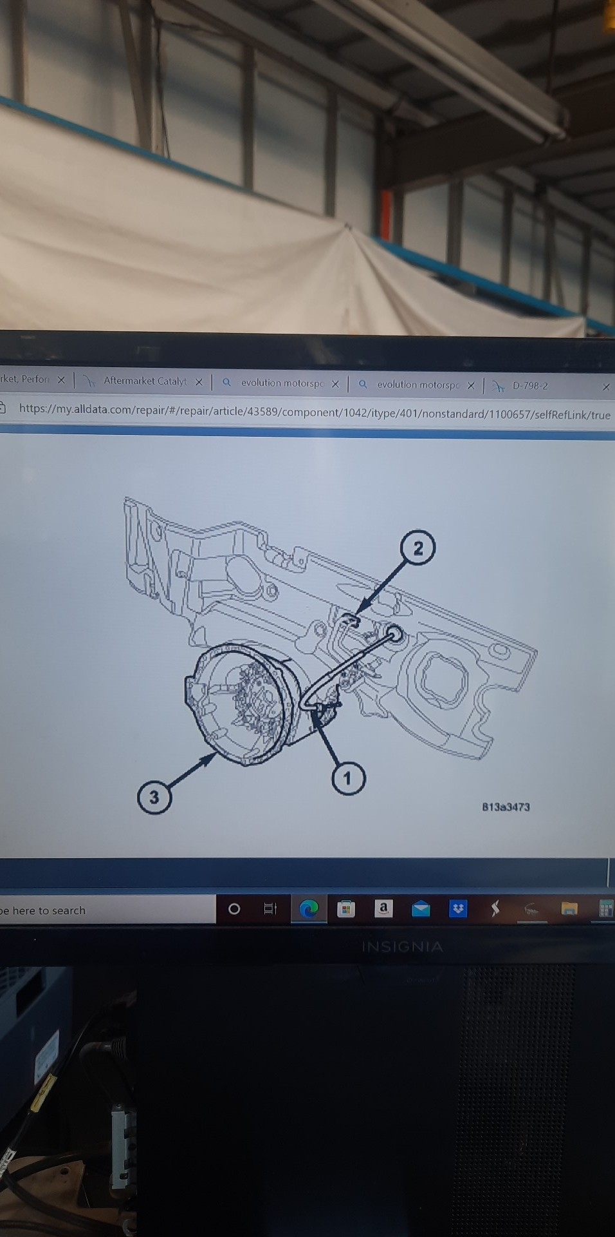615x1237 pixels.
Task: Click the B13a3473 figure number text
Action: click(x=506, y=807)
